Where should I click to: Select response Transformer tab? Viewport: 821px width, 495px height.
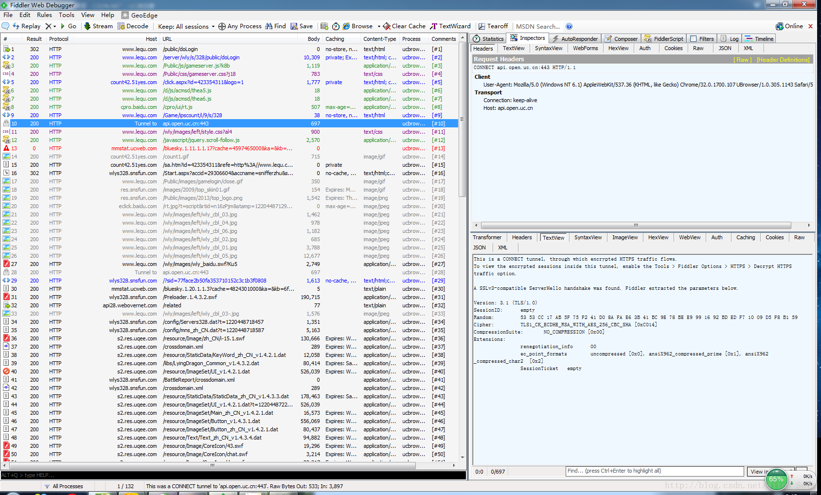487,237
